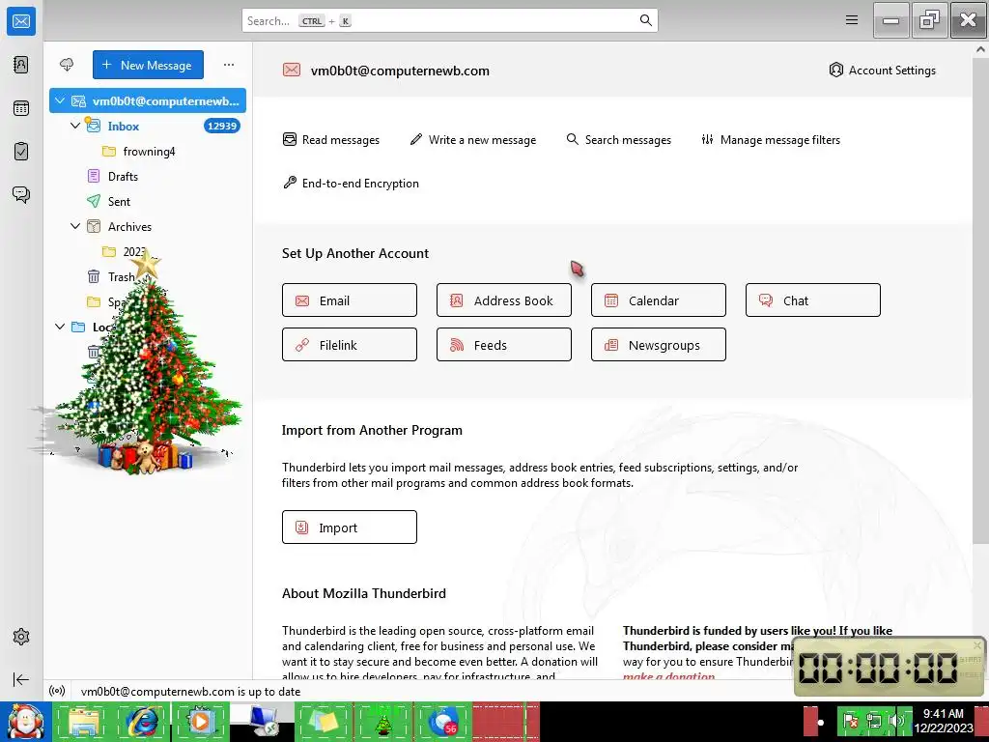The height and width of the screenshot is (742, 989).
Task: Click Read messages link
Action: tap(331, 139)
